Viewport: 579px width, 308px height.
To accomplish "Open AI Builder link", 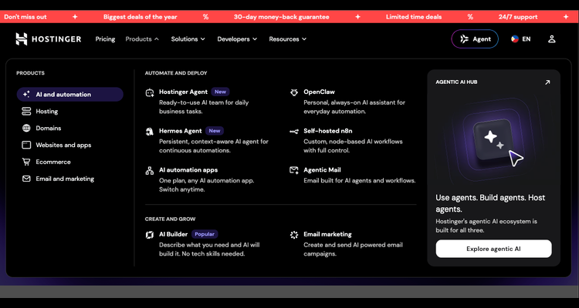I will click(173, 234).
